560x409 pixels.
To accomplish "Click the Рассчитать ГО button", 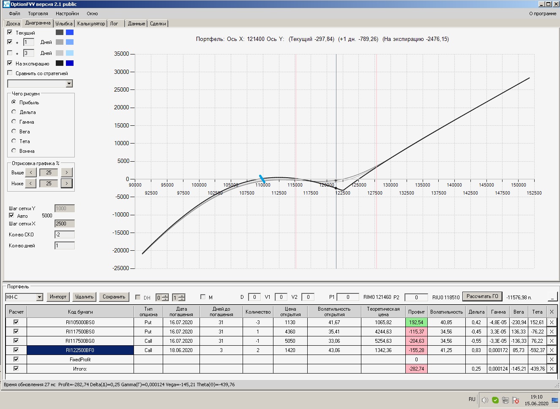I will [x=482, y=296].
